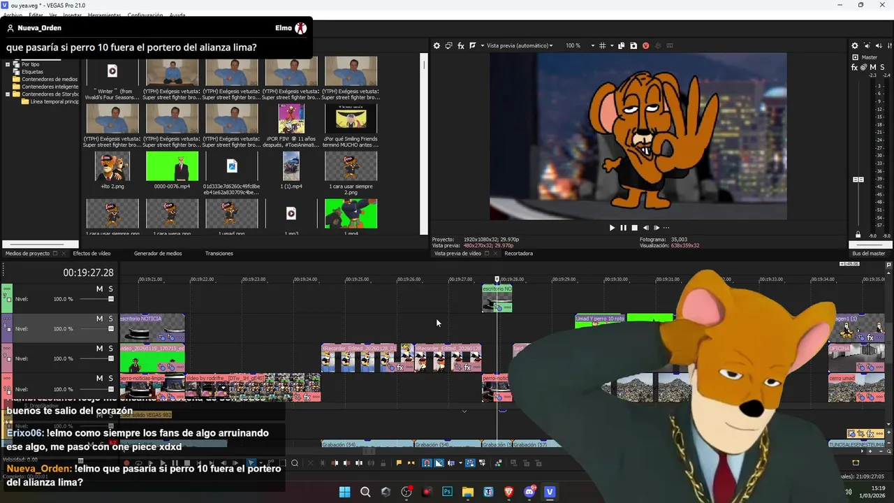Mute track 7 with its M button
Image resolution: width=894 pixels, height=503 pixels.
pos(99,289)
